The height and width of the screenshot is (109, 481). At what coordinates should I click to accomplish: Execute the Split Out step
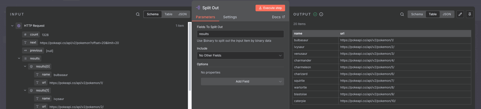pos(270,8)
